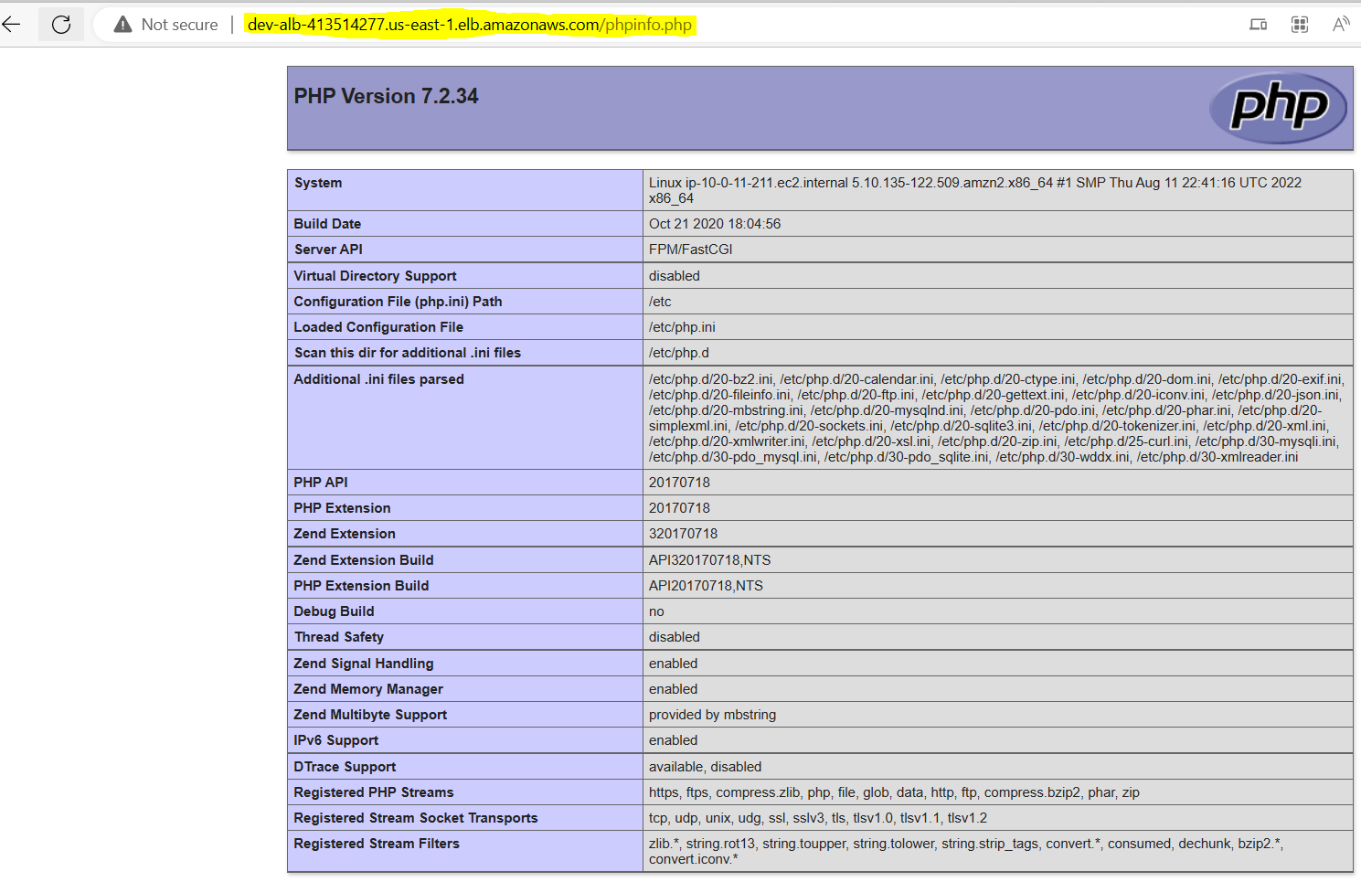Open the Not secure warning icon

122,25
